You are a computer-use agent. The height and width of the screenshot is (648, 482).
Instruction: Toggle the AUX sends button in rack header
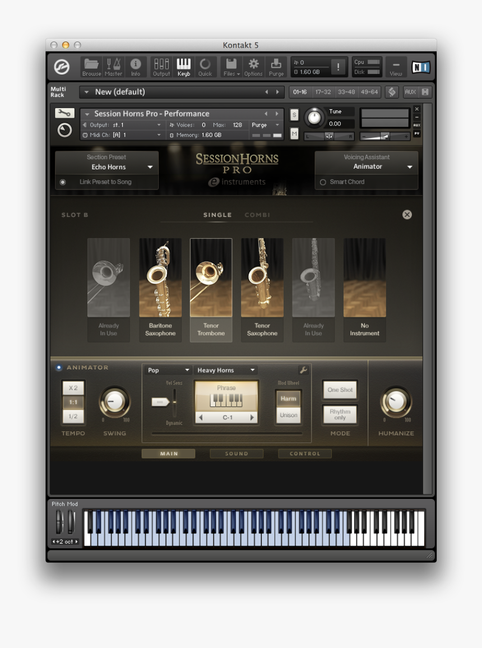click(410, 92)
